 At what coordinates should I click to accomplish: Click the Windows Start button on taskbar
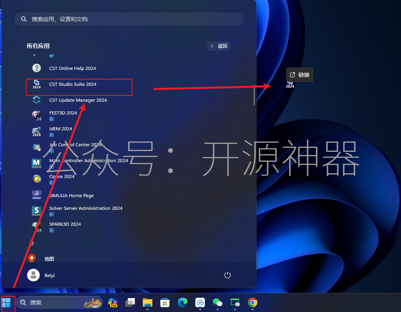click(x=6, y=303)
